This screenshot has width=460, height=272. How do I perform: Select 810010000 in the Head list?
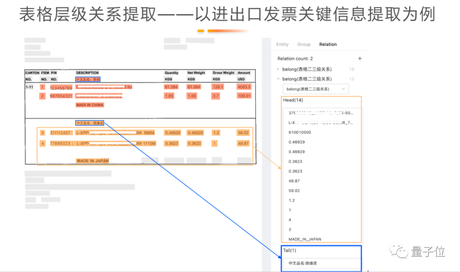(299, 133)
